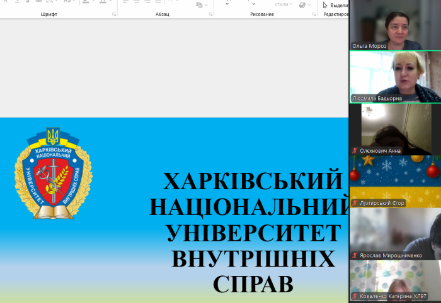
Task: Click the ВНУТРІШНІХ title line on slide
Action: (253, 258)
